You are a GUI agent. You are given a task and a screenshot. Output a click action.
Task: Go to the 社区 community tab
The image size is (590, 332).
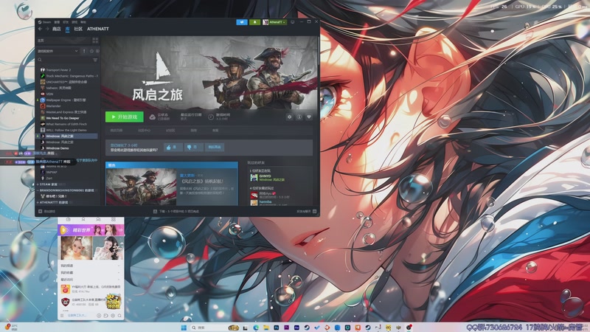[x=78, y=29]
